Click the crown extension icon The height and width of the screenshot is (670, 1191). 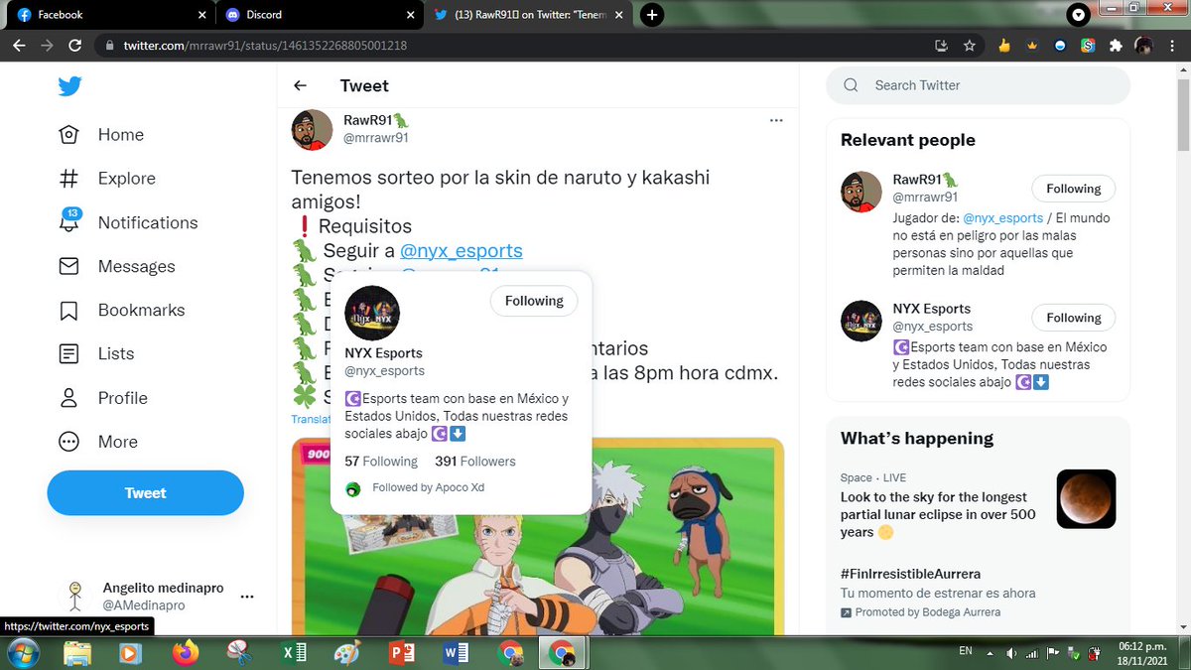tap(1032, 46)
